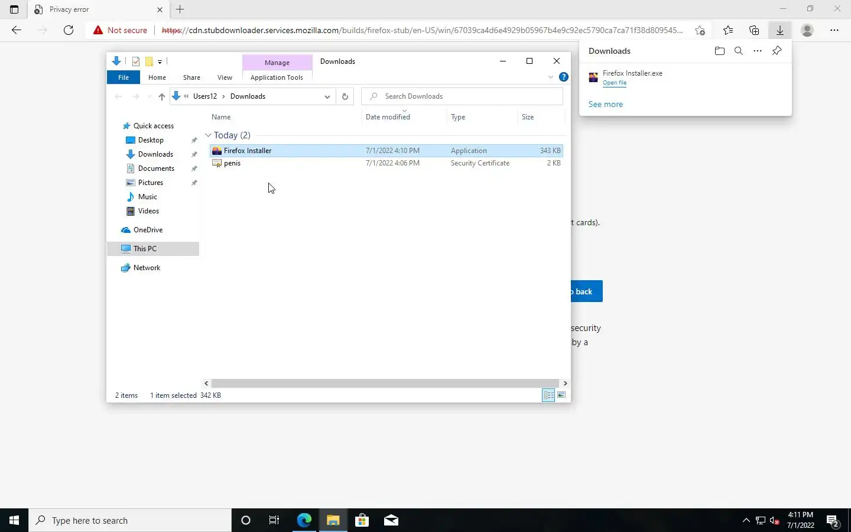Select the Security Certificate file row
This screenshot has height=532, width=851.
386,163
